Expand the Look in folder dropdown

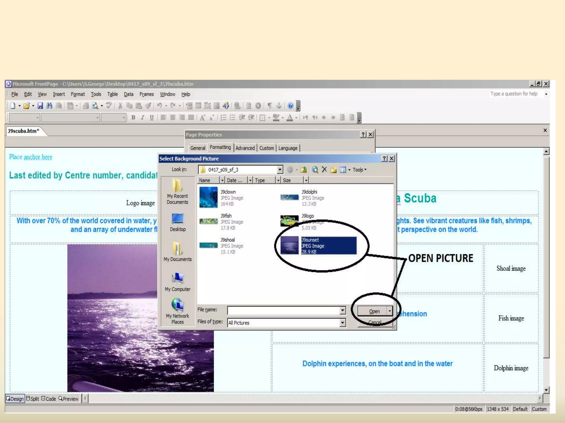[280, 170]
